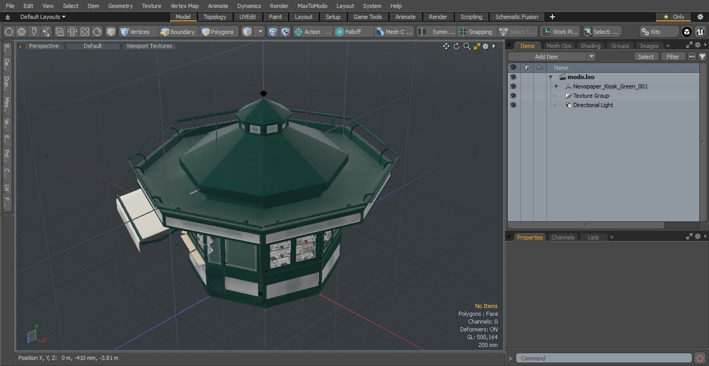Click viewport arrow expand icon
This screenshot has width=709, height=366.
pyautogui.click(x=494, y=46)
